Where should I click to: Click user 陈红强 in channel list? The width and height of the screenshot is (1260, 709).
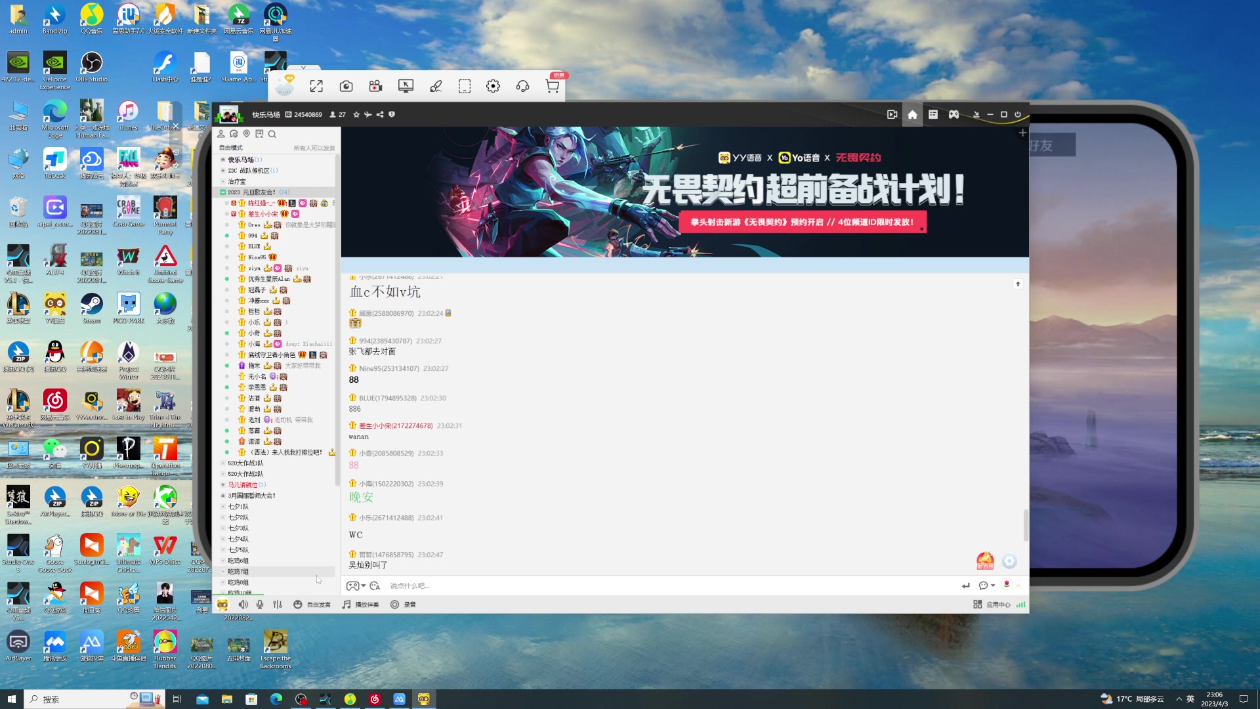pos(262,204)
